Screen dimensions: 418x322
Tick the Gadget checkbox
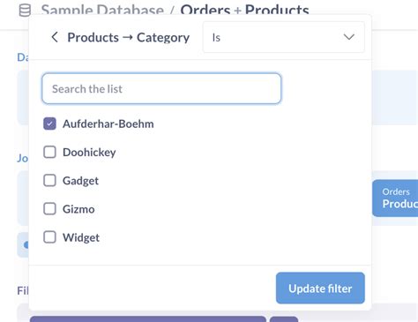tap(49, 180)
